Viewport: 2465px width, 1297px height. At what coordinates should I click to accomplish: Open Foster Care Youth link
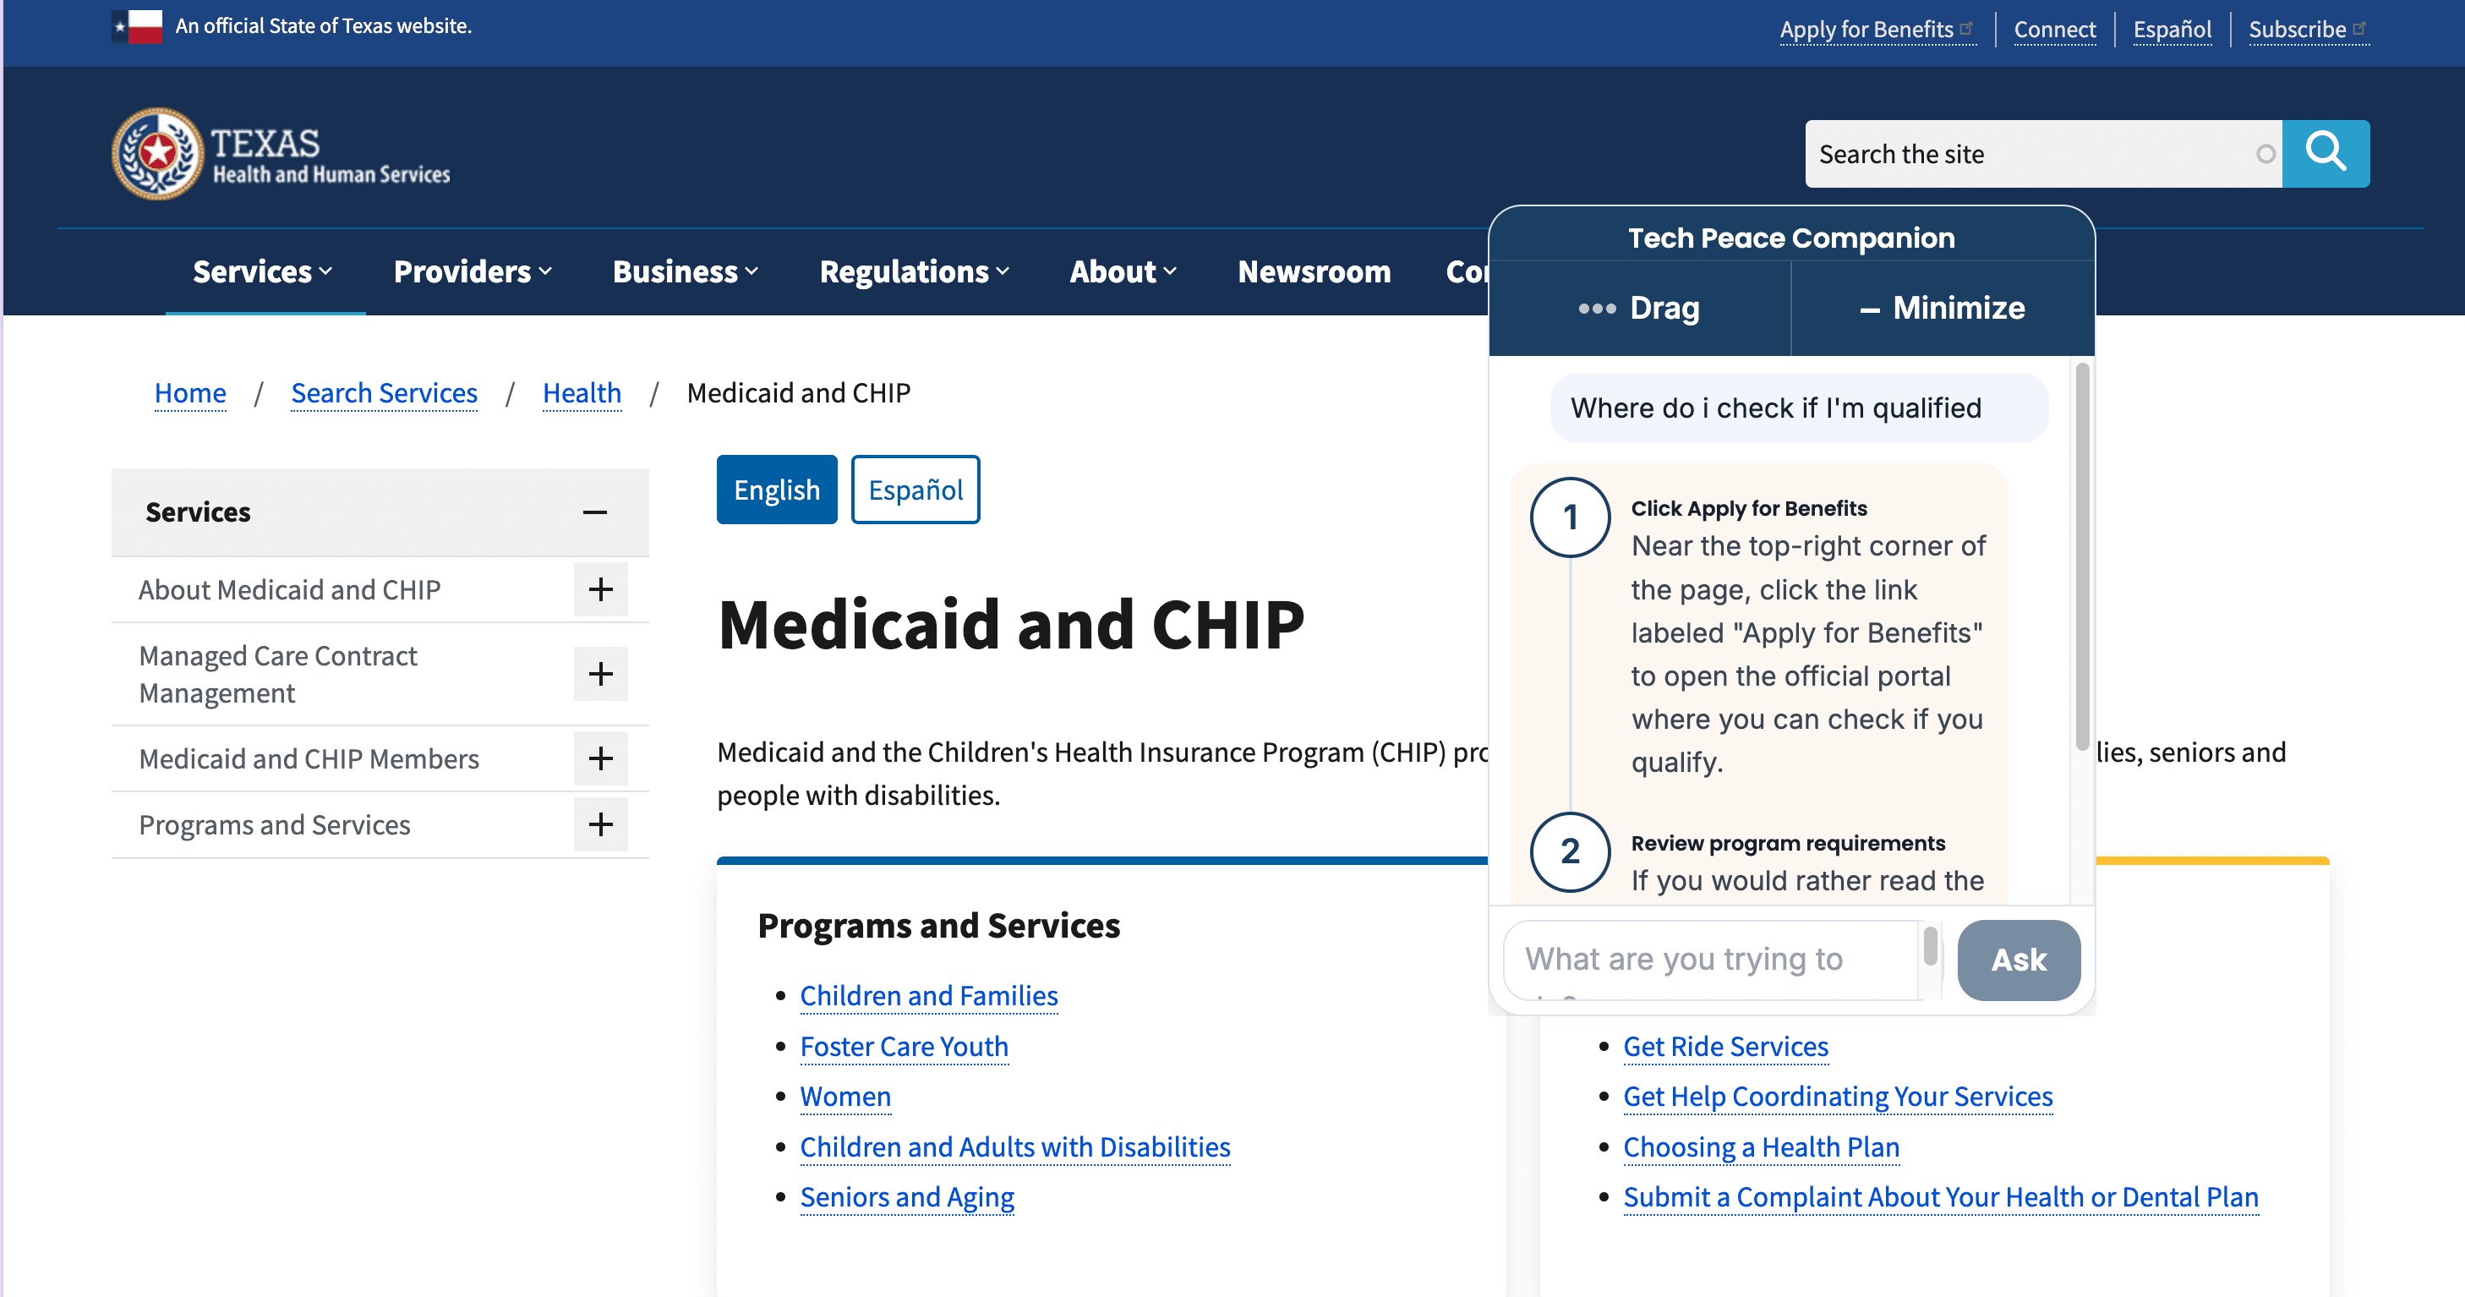point(904,1046)
